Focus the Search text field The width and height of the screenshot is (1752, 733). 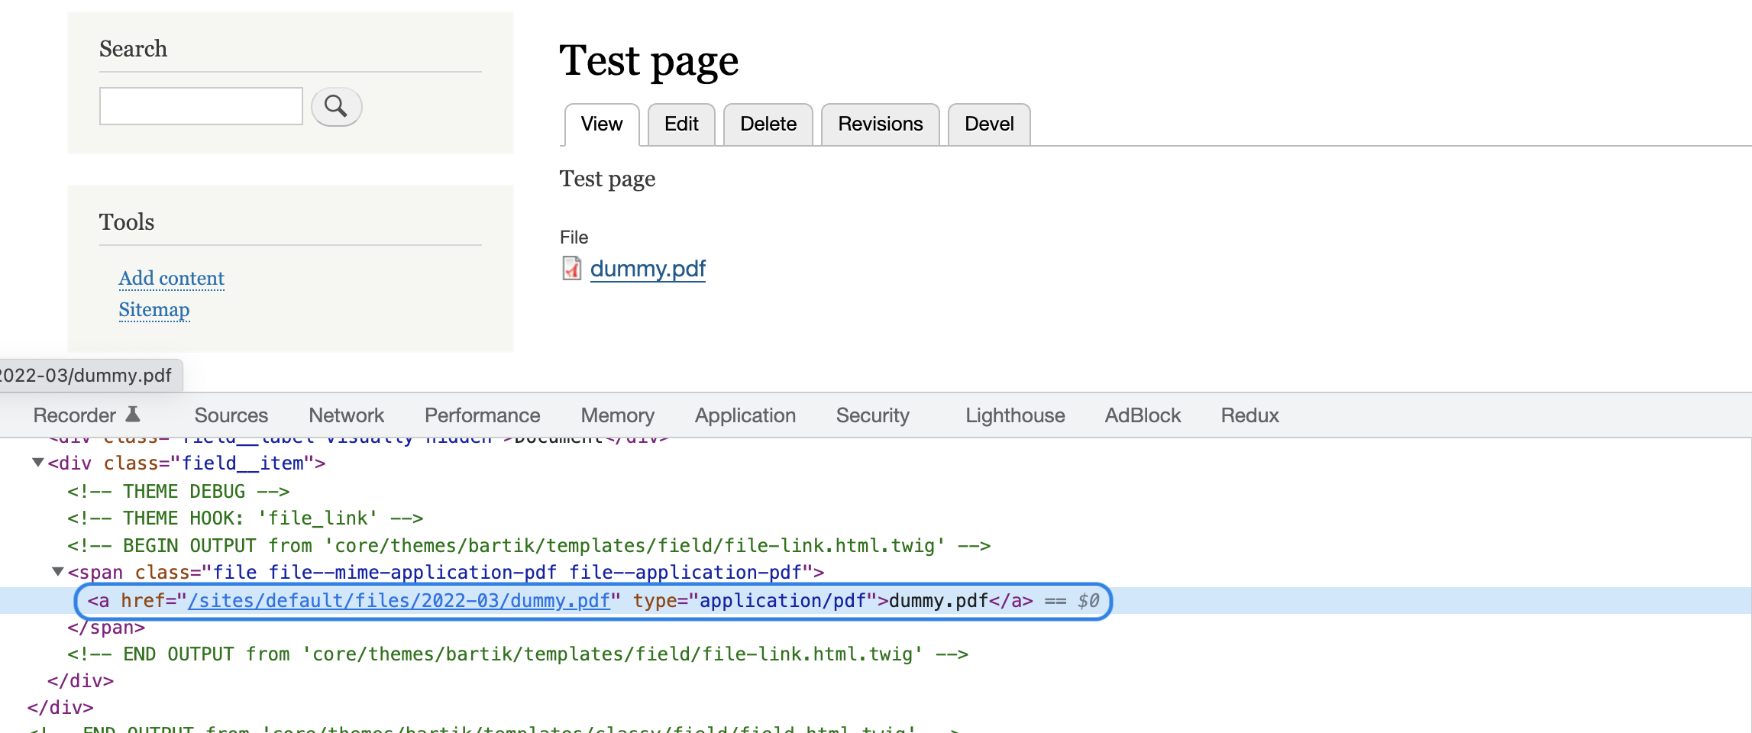click(x=201, y=106)
